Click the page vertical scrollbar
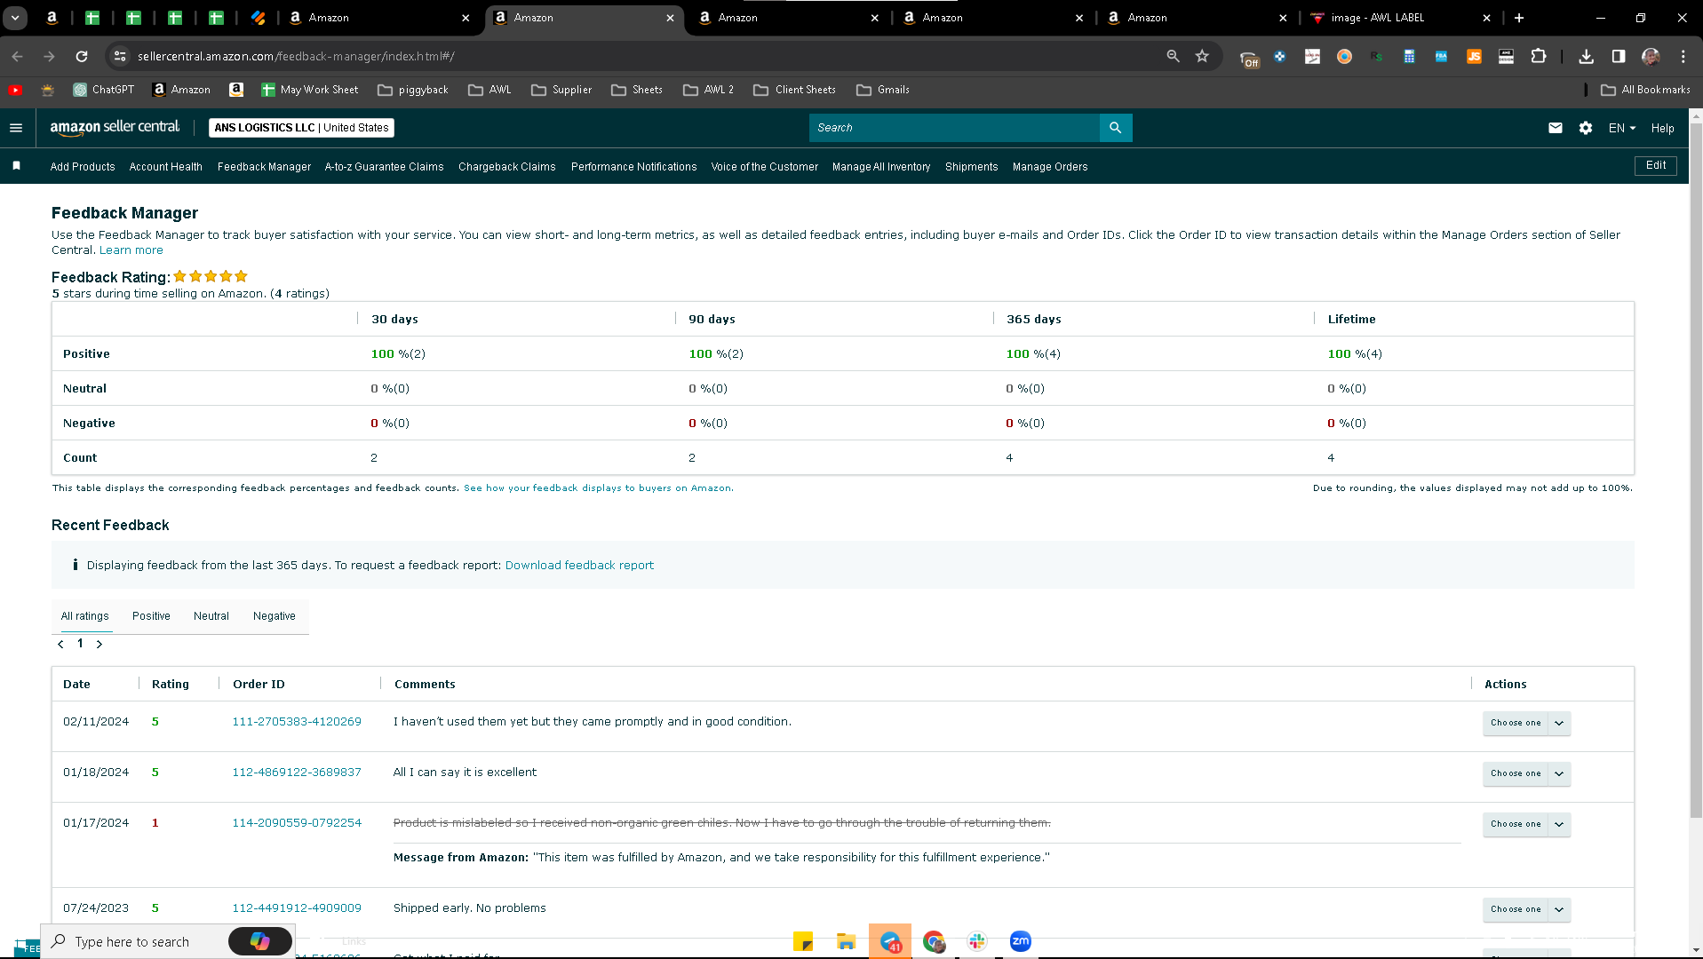The image size is (1703, 959). (x=1696, y=471)
